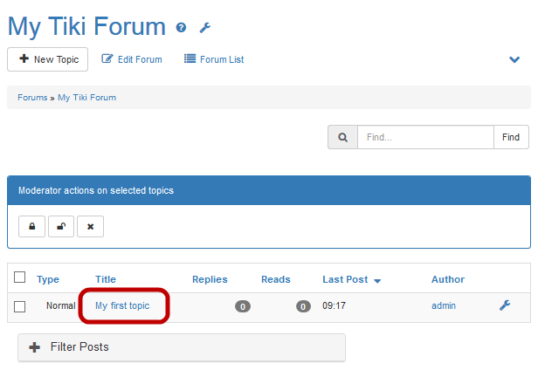
Task: Click the lock selected topics icon
Action: (x=32, y=227)
